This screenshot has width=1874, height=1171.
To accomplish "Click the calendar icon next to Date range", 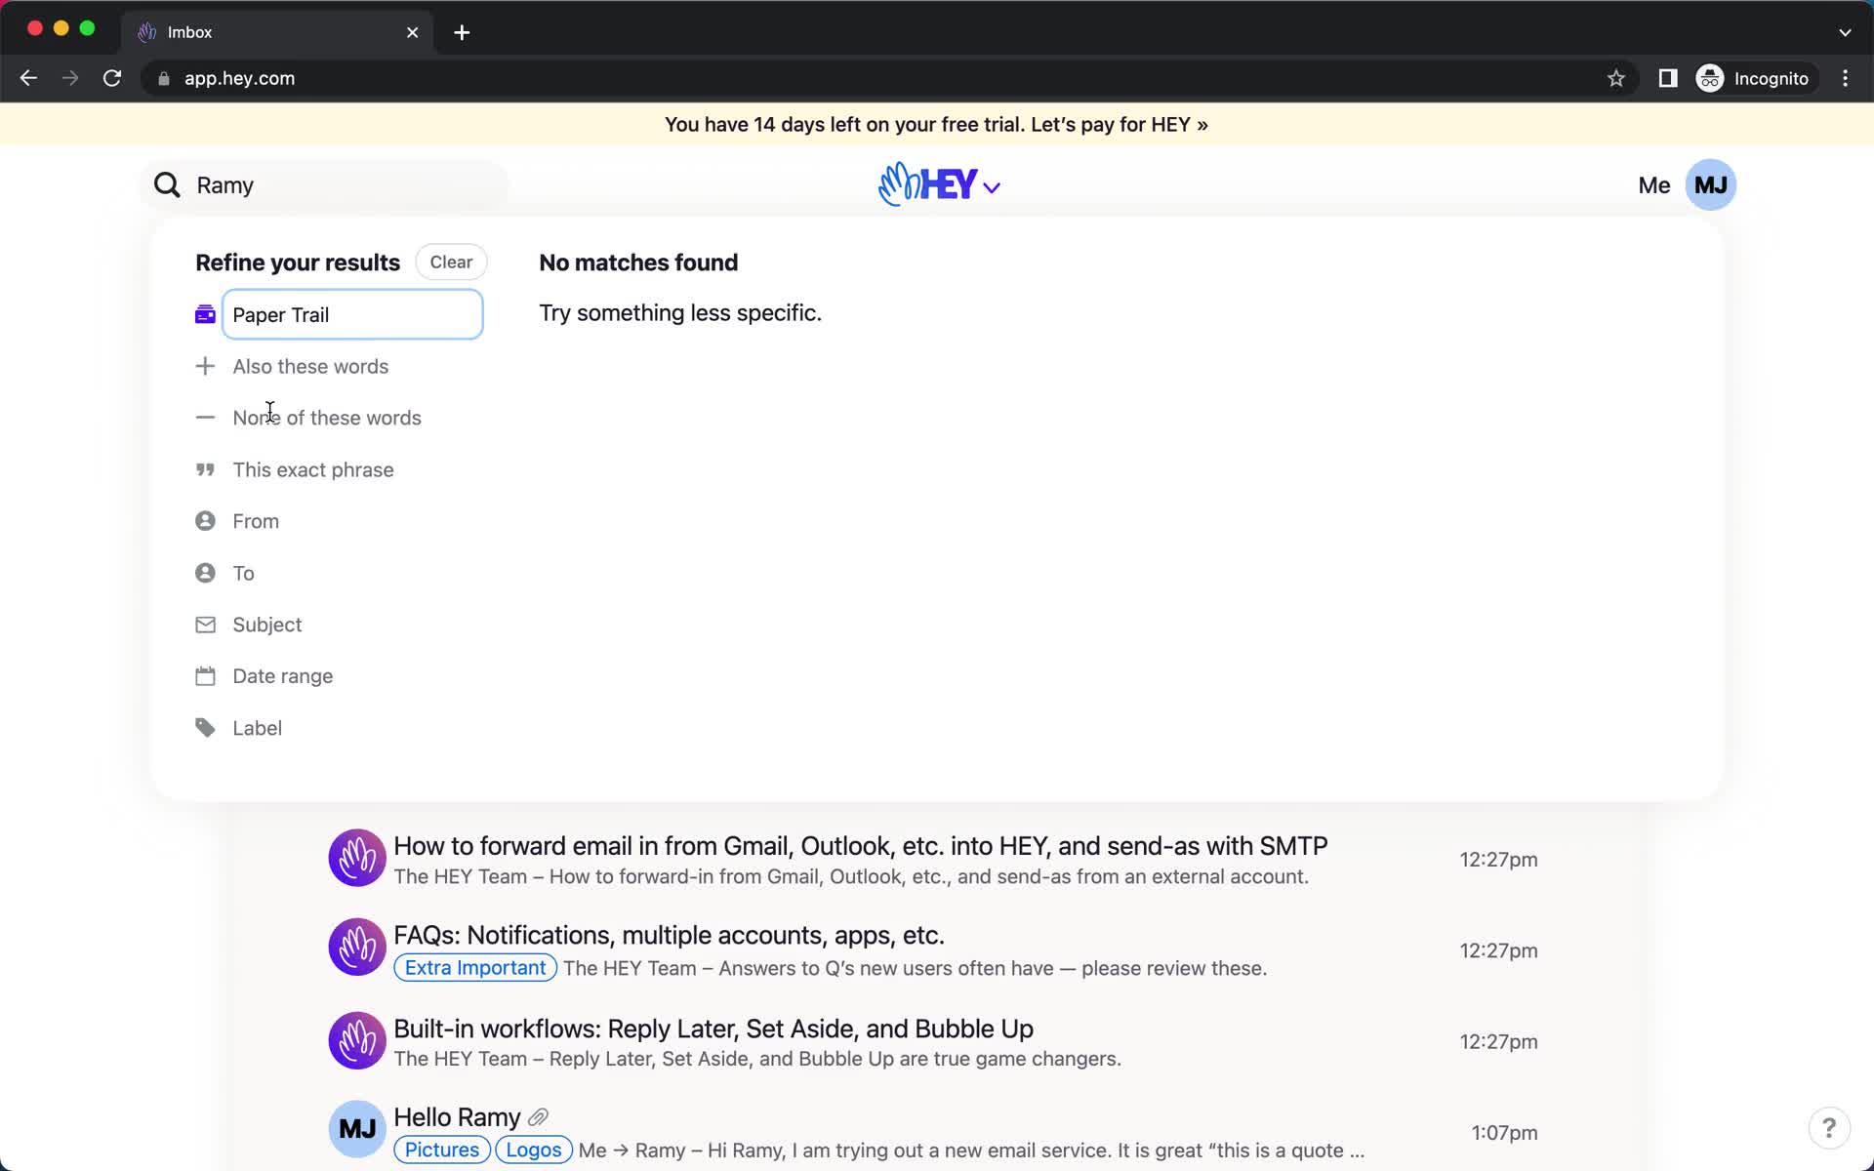I will point(205,676).
